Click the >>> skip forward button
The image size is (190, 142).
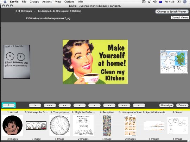pos(124,105)
